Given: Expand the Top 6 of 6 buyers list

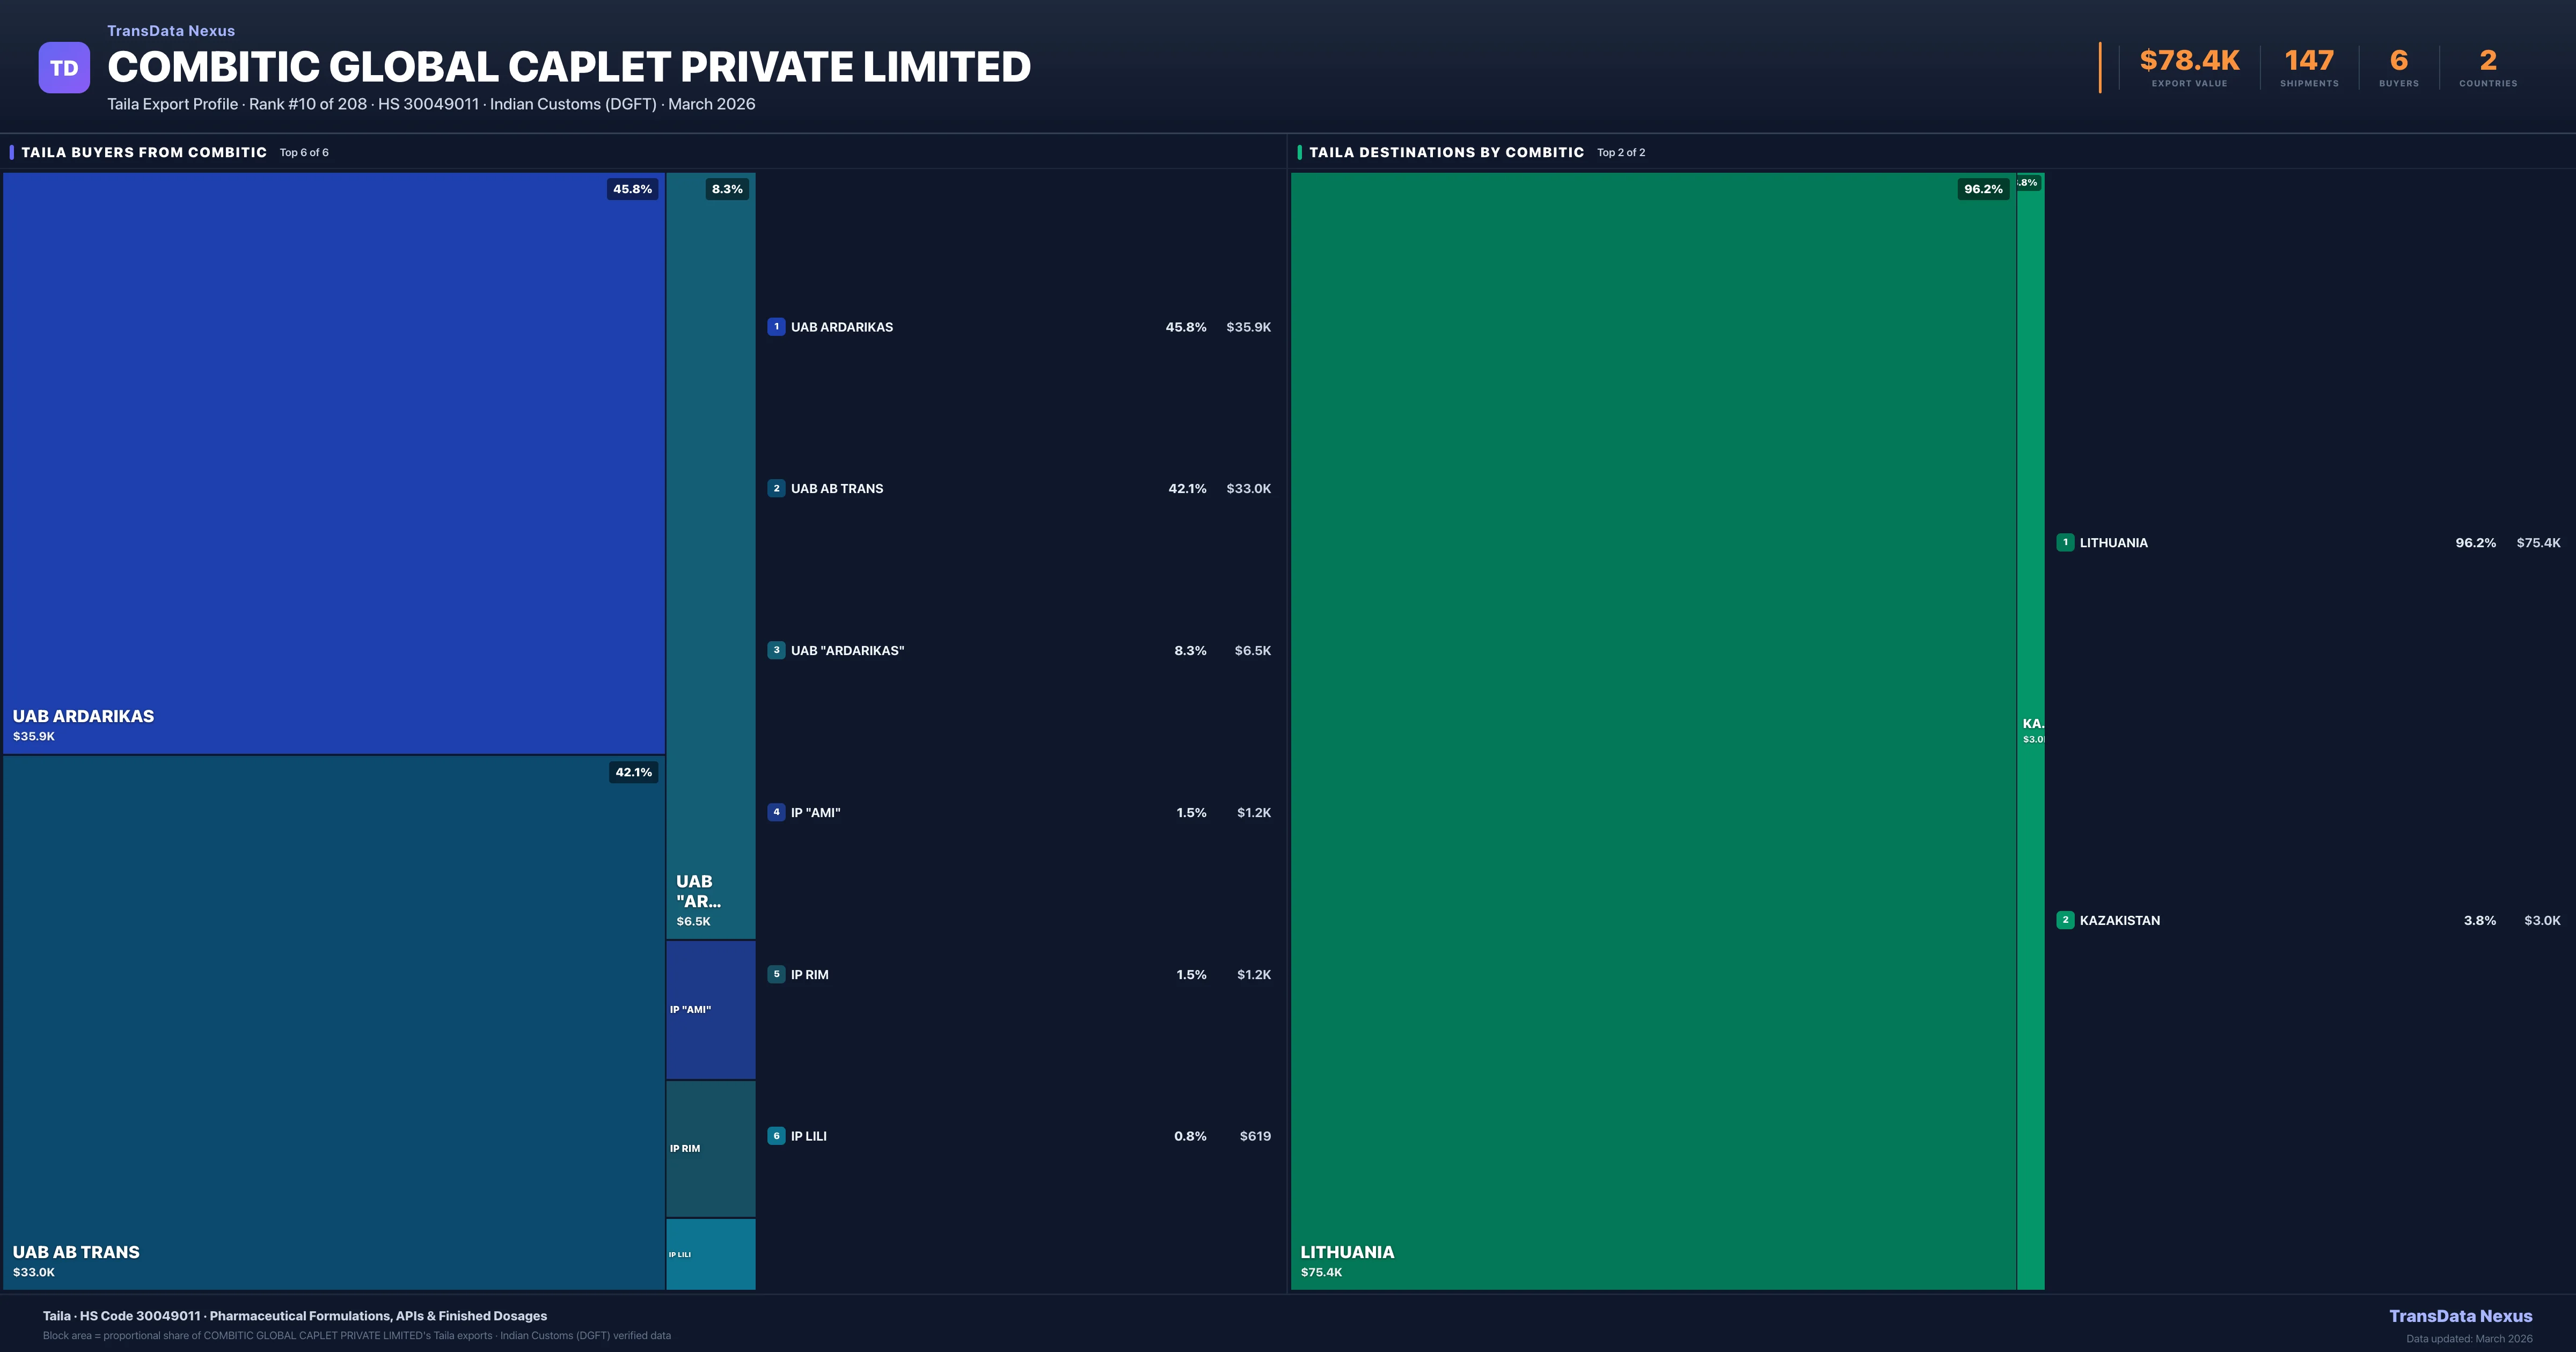Looking at the screenshot, I should coord(305,152).
